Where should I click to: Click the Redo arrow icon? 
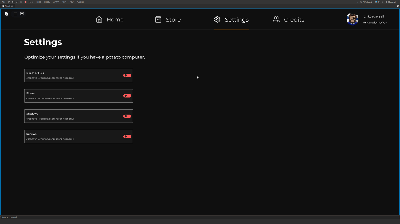coord(17,2)
